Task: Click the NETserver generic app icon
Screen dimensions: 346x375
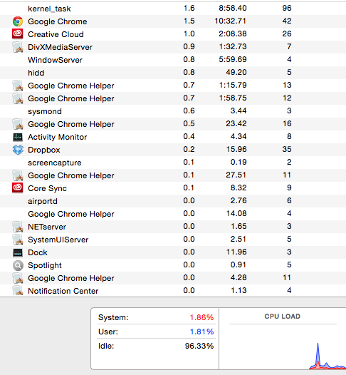Action: coord(18,227)
